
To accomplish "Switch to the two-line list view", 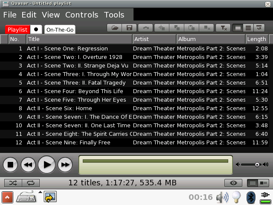I will click(238, 28).
